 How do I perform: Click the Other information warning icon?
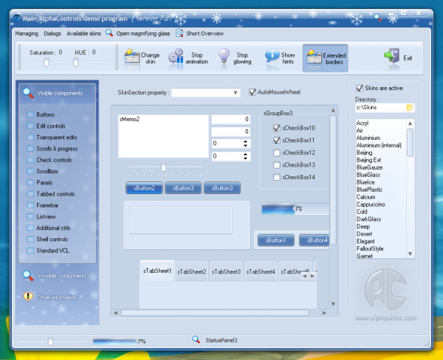[x=28, y=297]
